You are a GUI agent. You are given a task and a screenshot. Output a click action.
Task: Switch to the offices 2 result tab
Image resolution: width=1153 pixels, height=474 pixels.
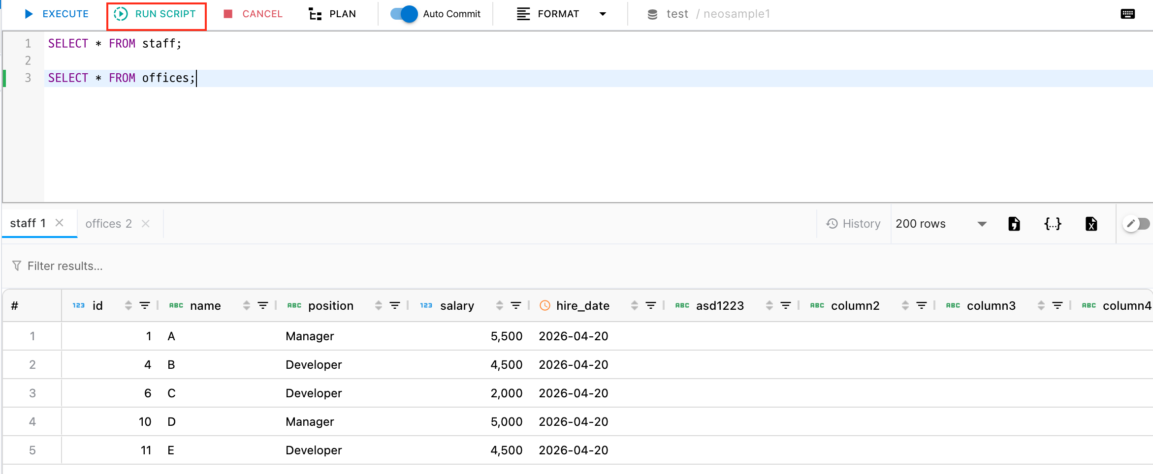(108, 224)
